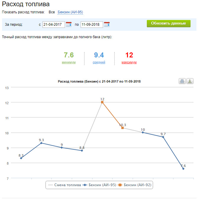Toggle the Смена топлива legend series

pyautogui.click(x=65, y=185)
